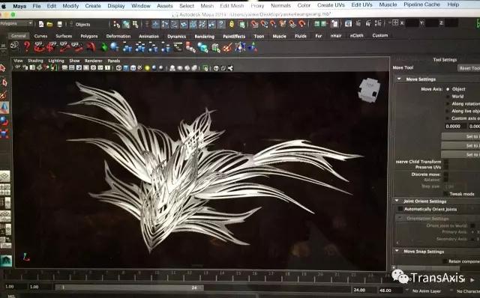Screen dimensions: 480x298
Task: Click the film reel shelf icon
Action: click(x=14, y=46)
